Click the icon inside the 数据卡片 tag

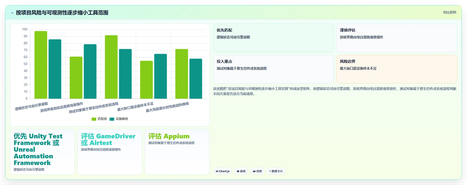click(x=270, y=171)
